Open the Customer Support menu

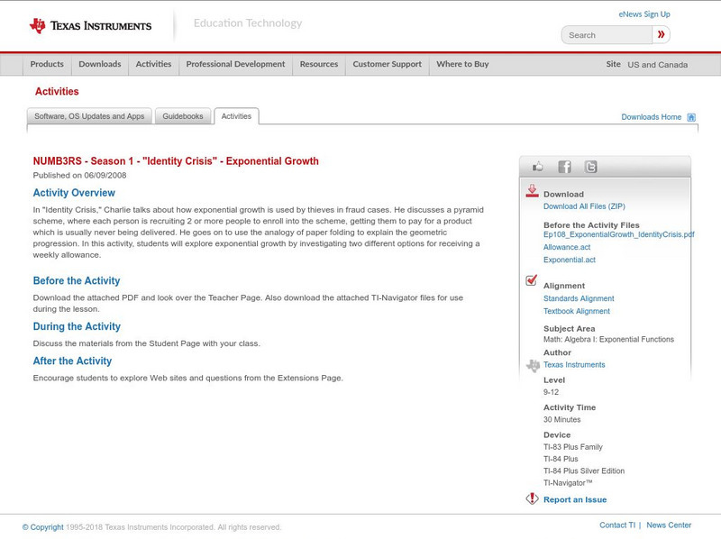tap(388, 64)
